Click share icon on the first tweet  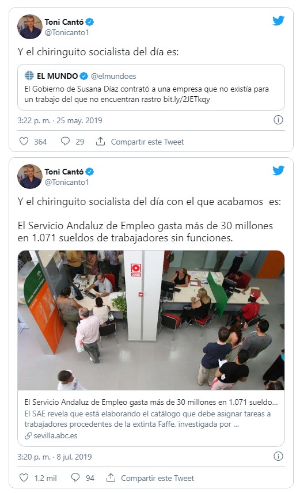[100, 141]
